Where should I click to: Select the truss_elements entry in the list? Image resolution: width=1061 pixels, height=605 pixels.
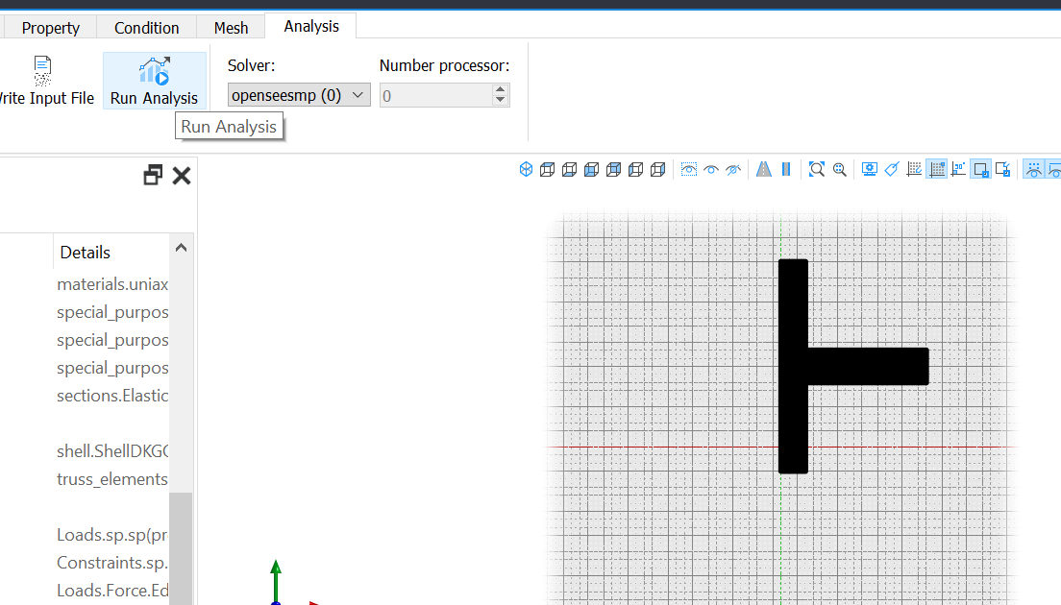coord(112,478)
